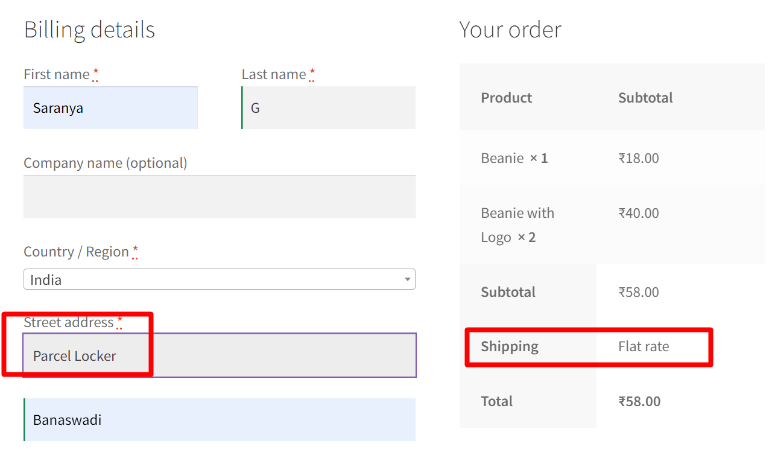Click the required asterisk next to Country / Region
Screen dimensions: 769x452
click(135, 252)
